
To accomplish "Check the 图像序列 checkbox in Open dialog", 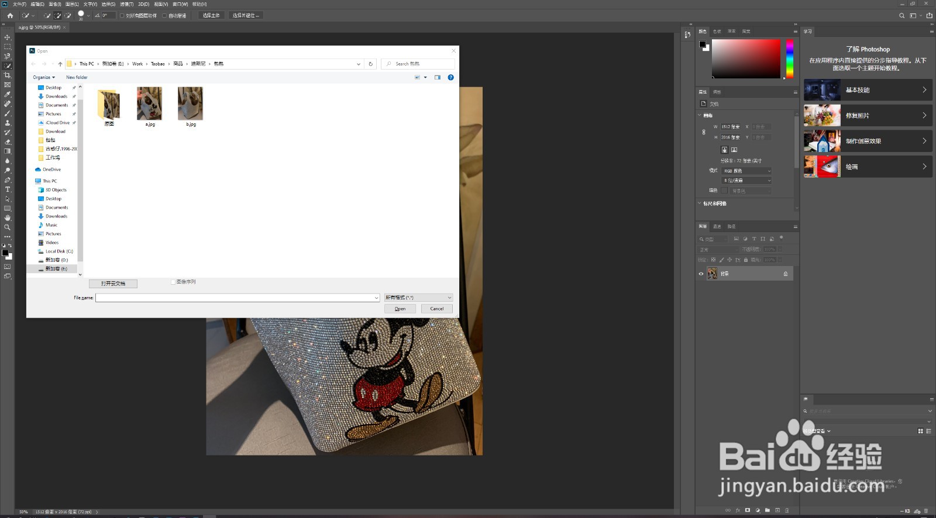I will [173, 282].
